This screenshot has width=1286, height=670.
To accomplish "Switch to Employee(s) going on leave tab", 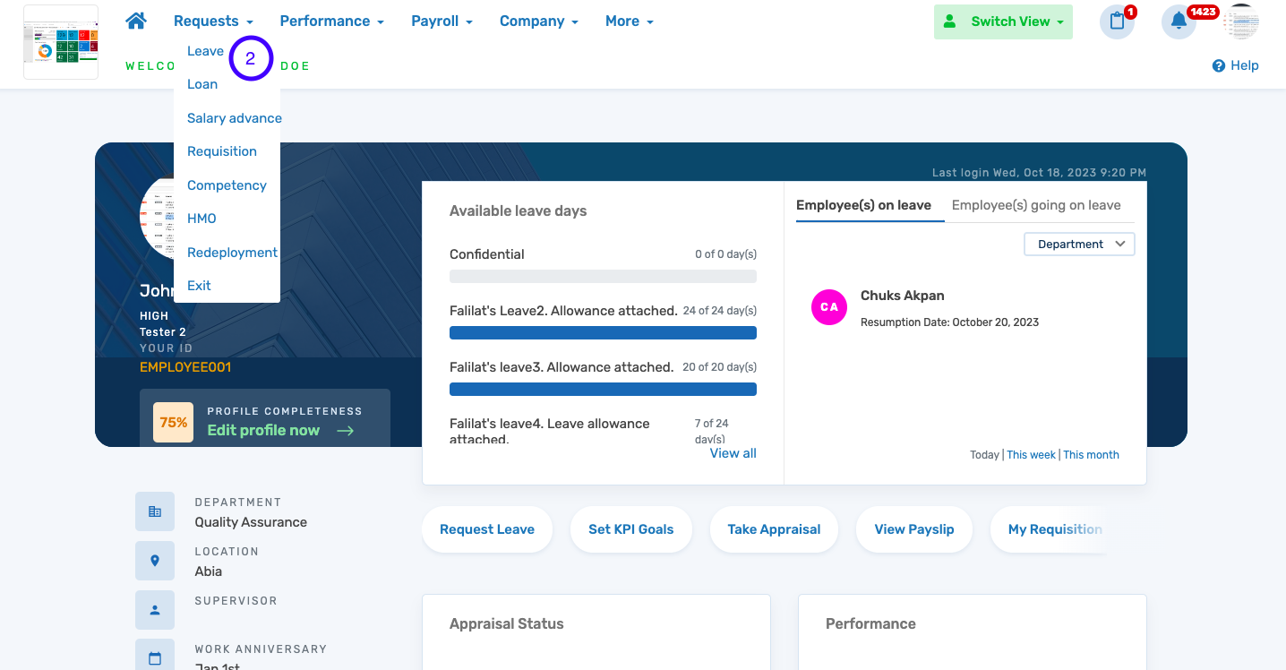I will coord(1036,205).
